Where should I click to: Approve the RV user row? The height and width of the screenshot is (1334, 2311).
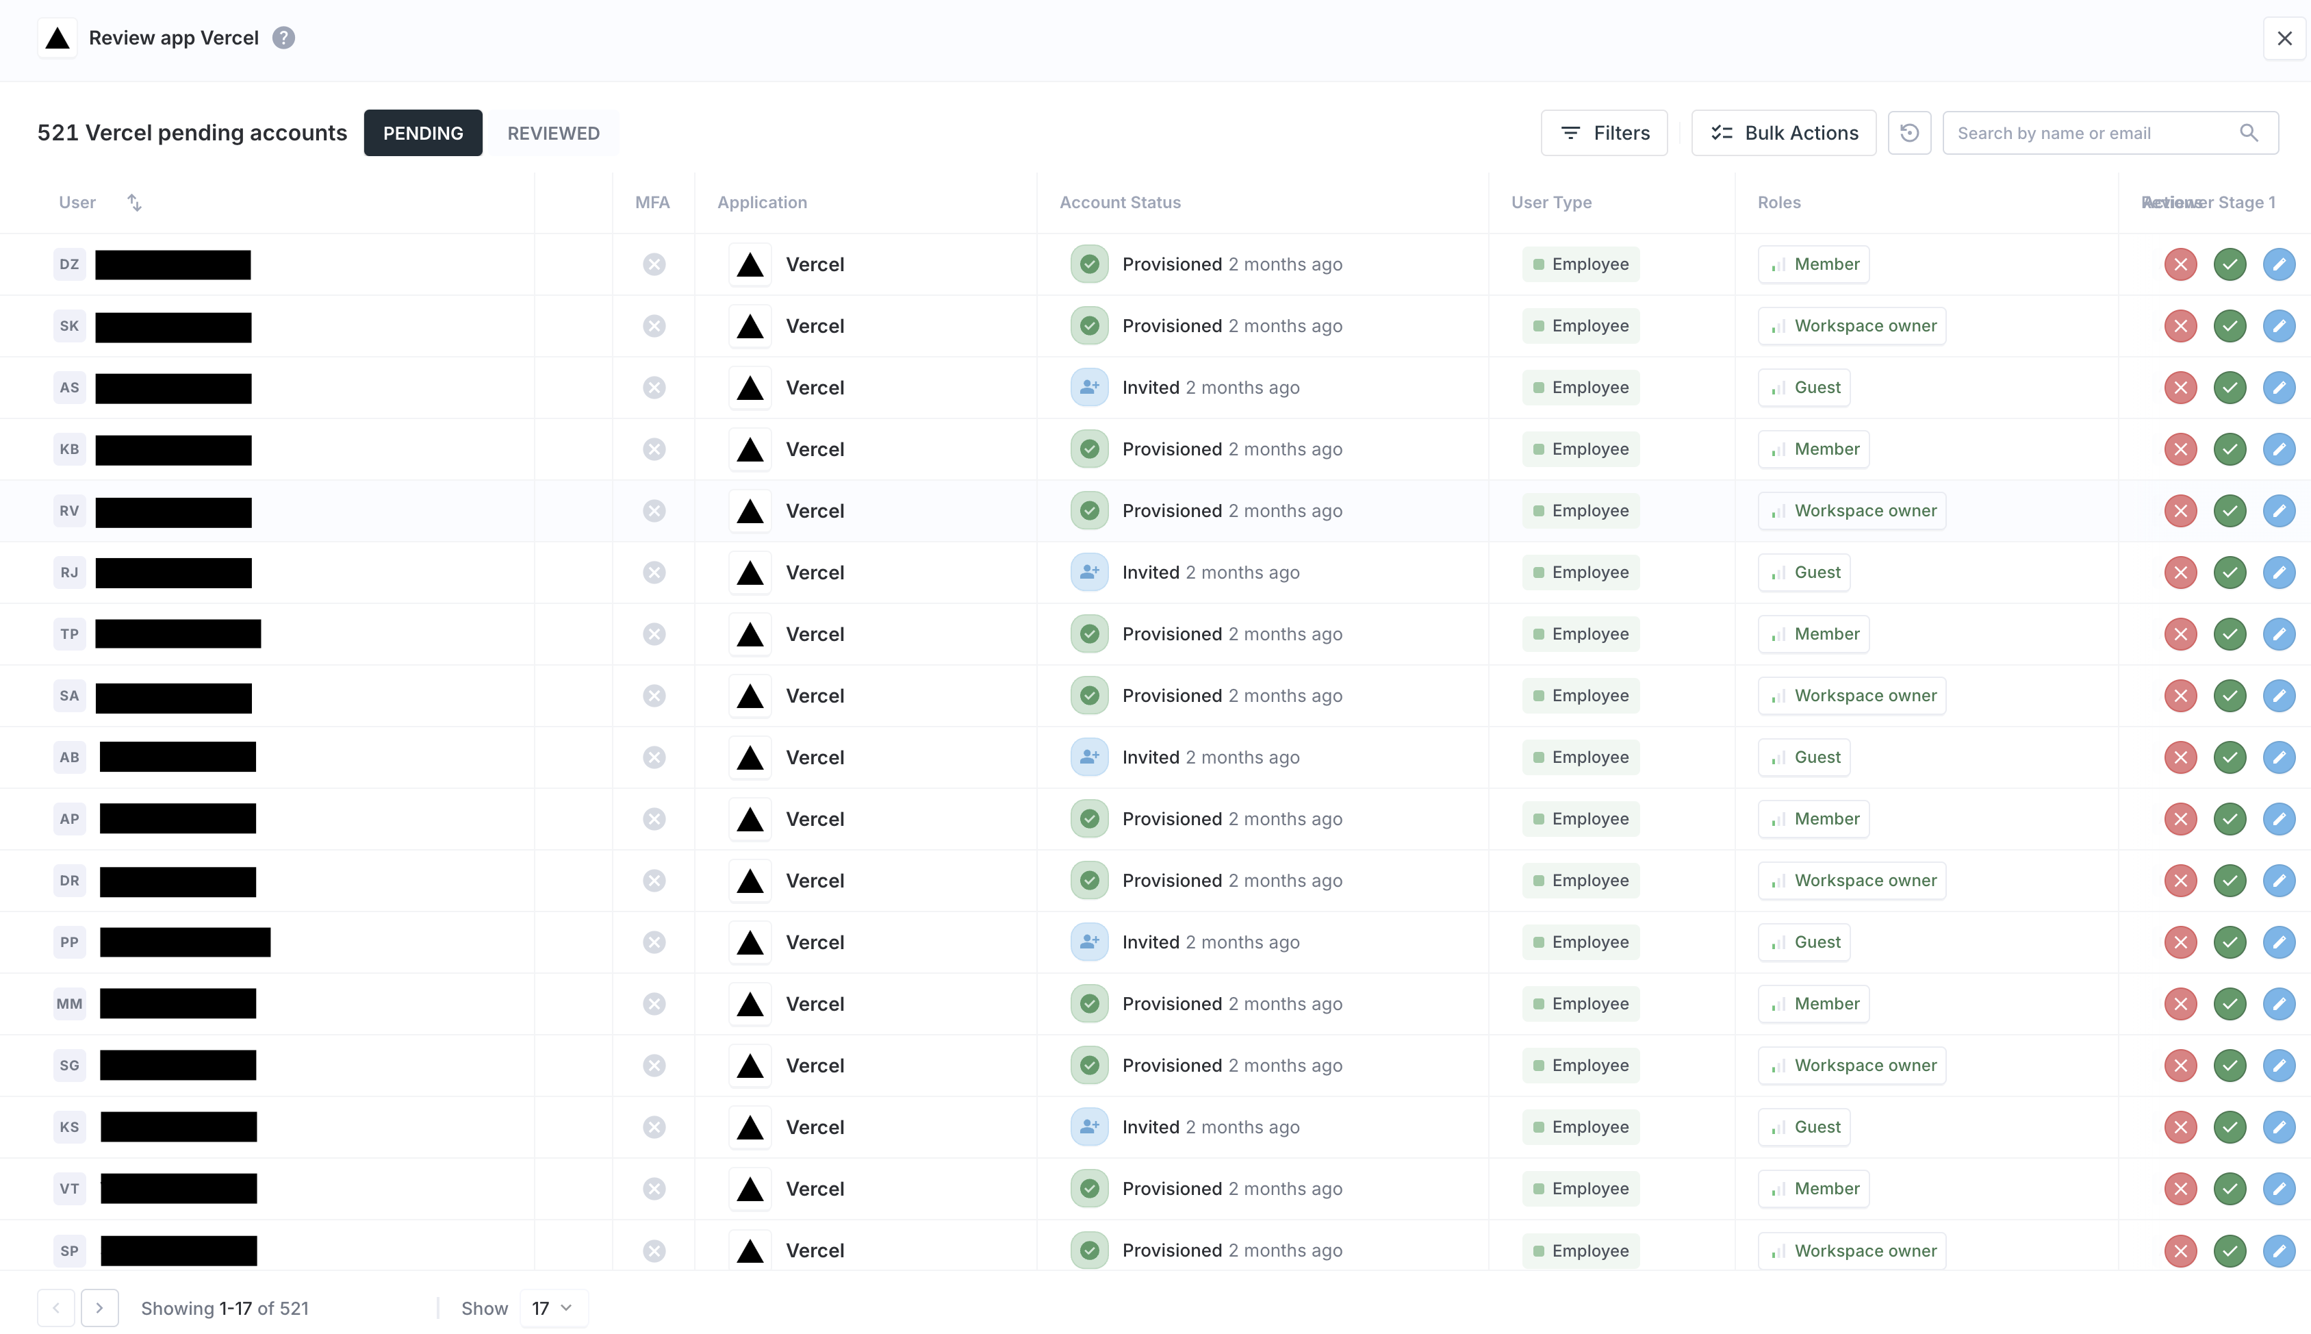pos(2230,512)
